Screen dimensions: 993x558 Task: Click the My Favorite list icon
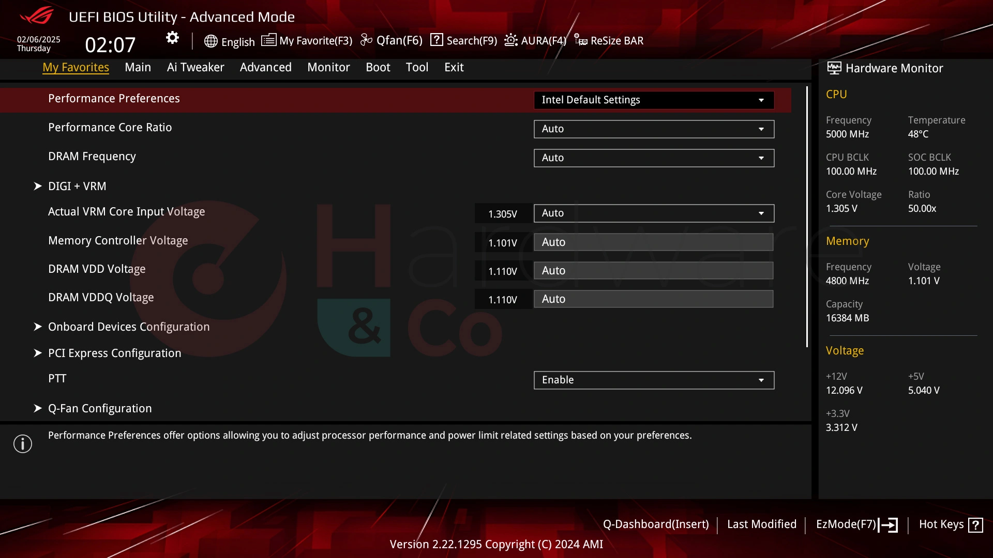point(268,40)
